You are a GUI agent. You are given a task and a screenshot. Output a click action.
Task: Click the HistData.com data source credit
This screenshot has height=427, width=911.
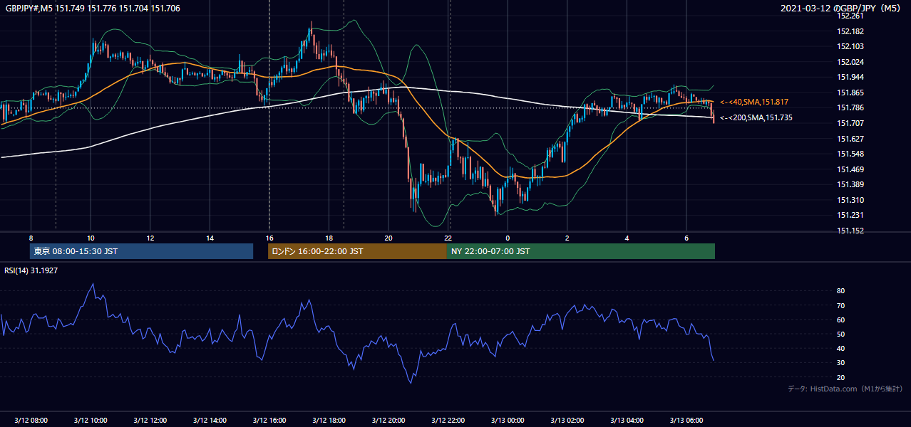coord(845,389)
